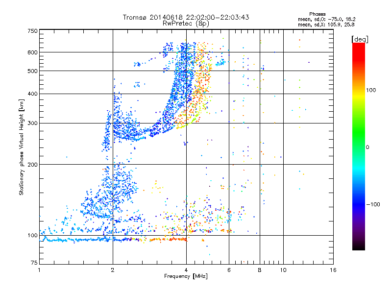Click the y-axis label '500'
The width and height of the screenshot is (392, 294).
click(x=32, y=71)
